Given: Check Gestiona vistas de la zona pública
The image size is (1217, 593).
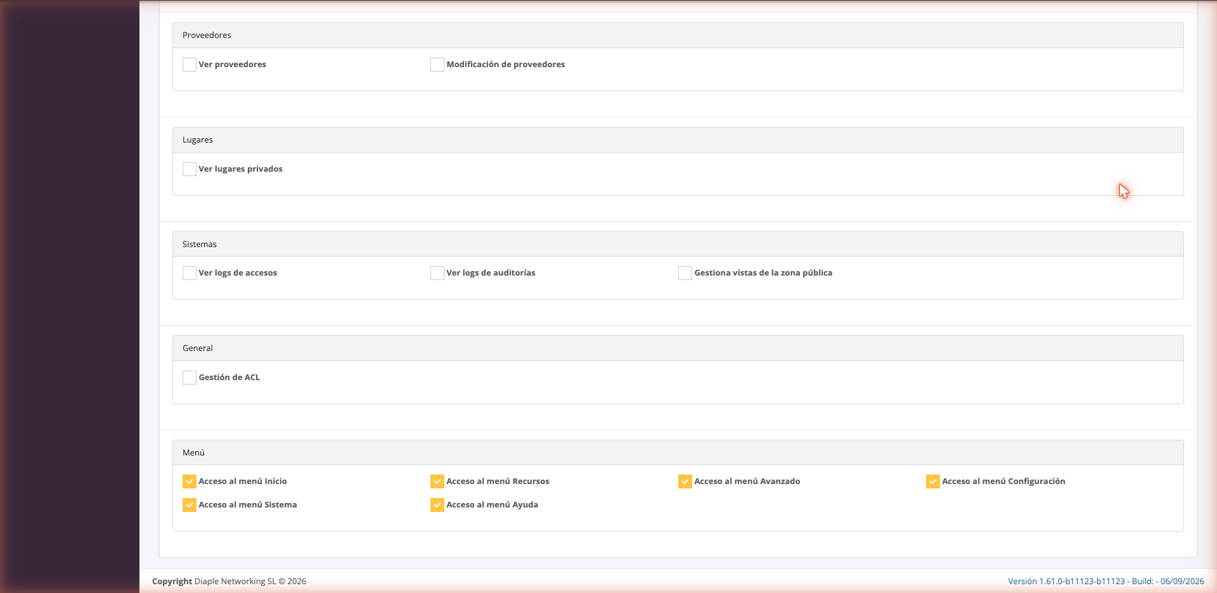Looking at the screenshot, I should tap(685, 273).
